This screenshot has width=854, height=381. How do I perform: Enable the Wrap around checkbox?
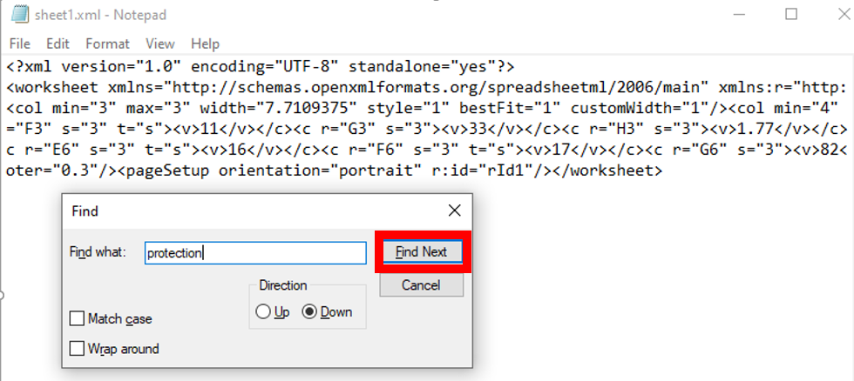[x=77, y=349]
